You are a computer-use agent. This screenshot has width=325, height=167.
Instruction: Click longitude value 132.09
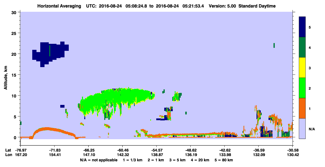click(x=258, y=155)
